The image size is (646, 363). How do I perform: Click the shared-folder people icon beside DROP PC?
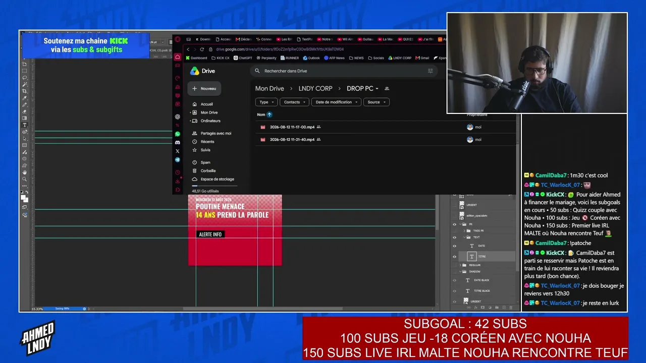[x=387, y=89]
